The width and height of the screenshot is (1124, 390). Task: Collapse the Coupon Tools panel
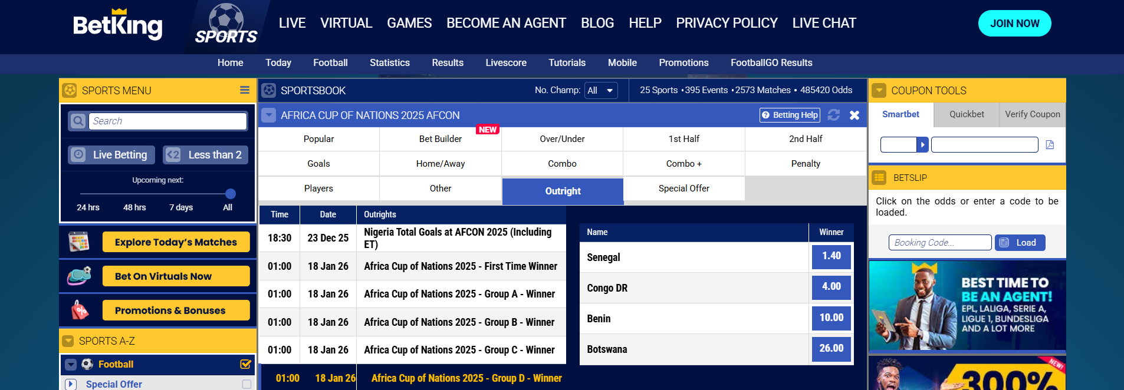pyautogui.click(x=879, y=90)
